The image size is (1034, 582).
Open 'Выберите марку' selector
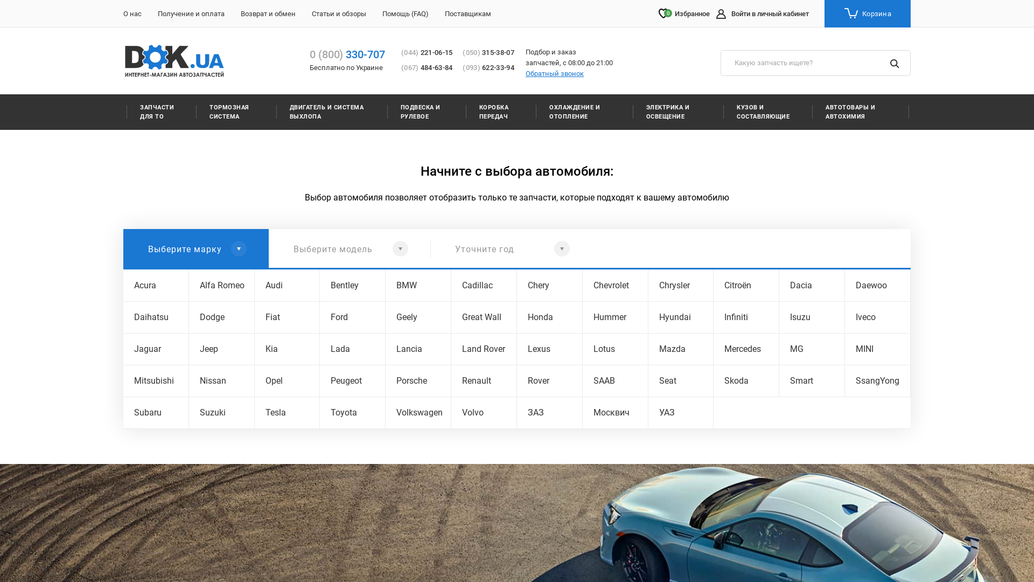click(x=196, y=248)
